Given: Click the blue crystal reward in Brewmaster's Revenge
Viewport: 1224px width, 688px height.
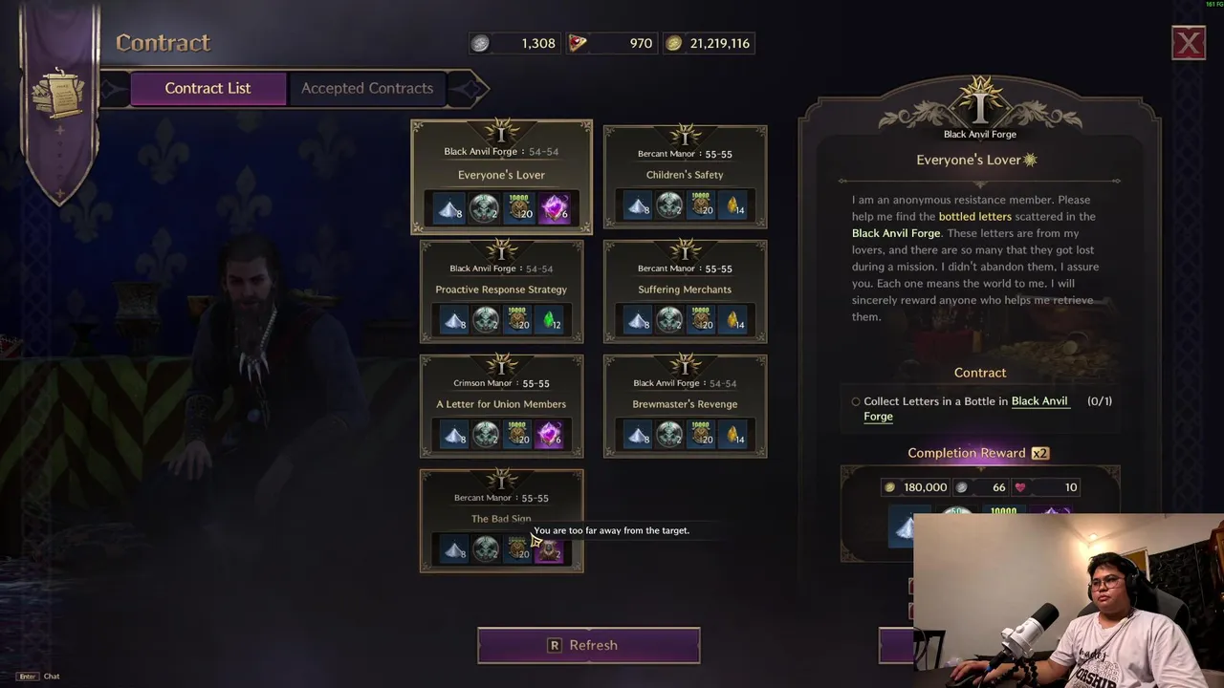Looking at the screenshot, I should [638, 435].
